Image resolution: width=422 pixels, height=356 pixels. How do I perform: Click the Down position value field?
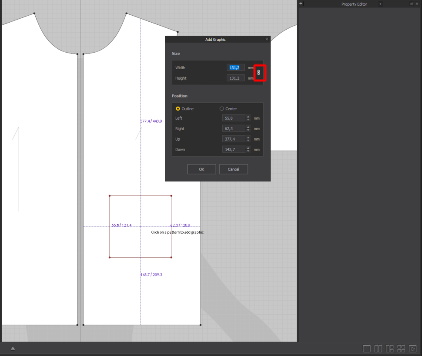click(x=234, y=149)
